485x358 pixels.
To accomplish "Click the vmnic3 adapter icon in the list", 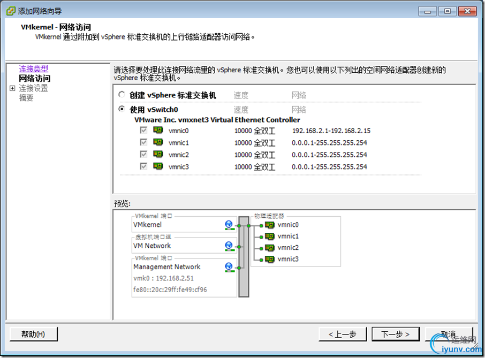I will point(158,166).
